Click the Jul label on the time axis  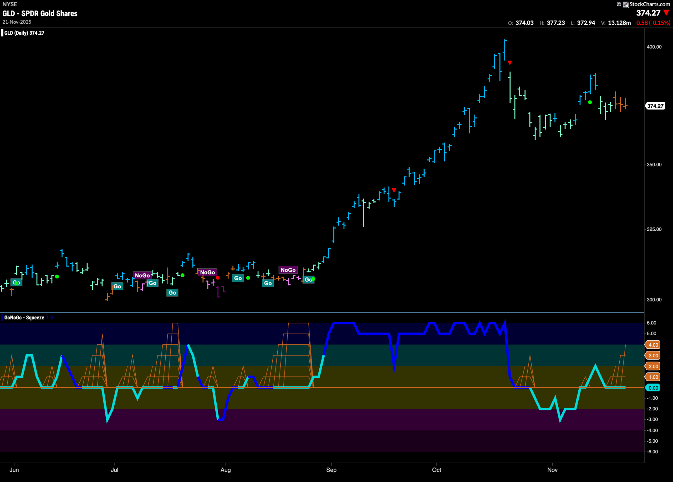[115, 470]
